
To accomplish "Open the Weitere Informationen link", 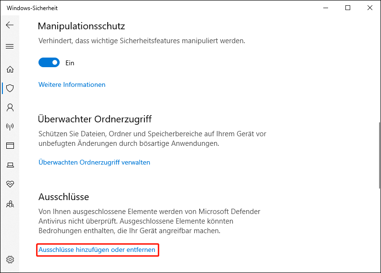I will click(72, 84).
